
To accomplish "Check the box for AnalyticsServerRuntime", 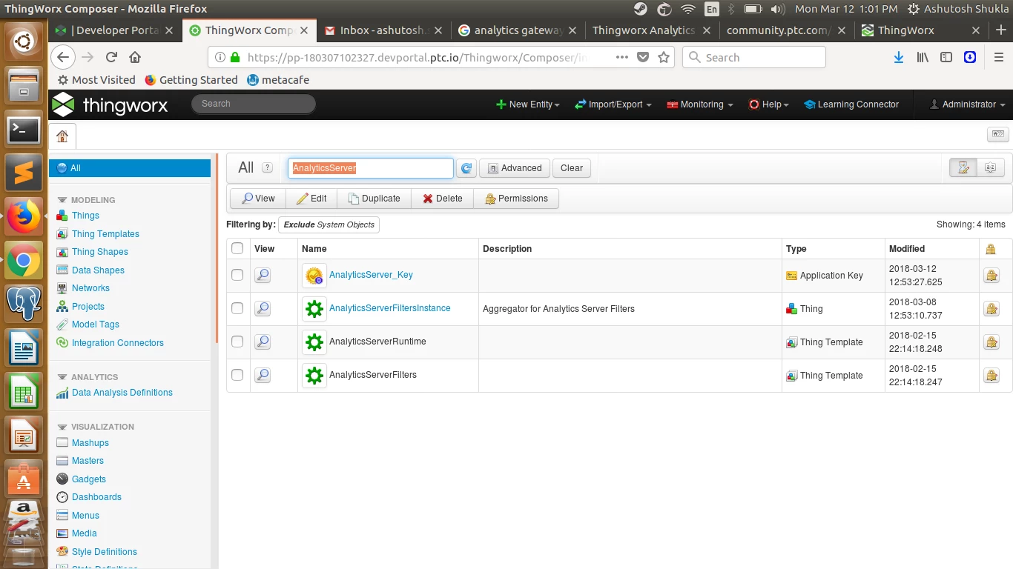I will tap(237, 342).
